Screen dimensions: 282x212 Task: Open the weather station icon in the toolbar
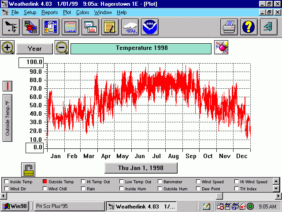(11, 27)
